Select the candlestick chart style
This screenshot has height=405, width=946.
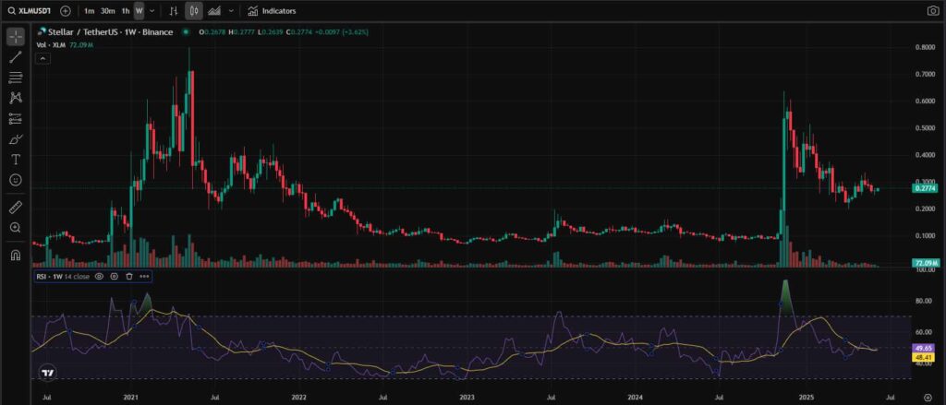tap(194, 11)
